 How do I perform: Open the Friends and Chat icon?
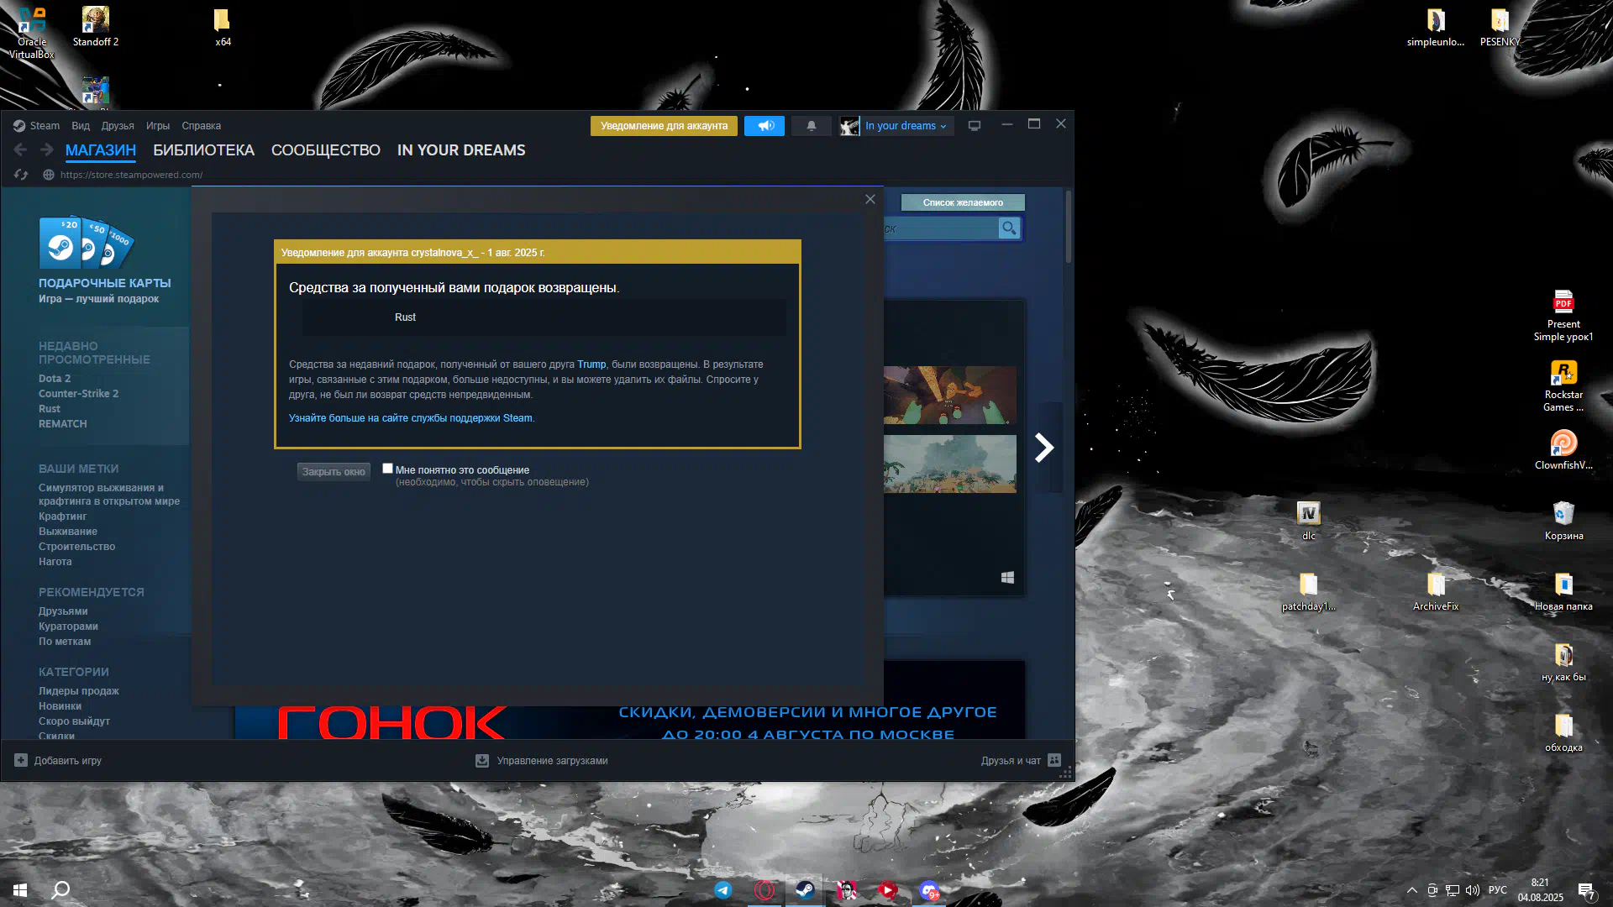pos(1054,760)
